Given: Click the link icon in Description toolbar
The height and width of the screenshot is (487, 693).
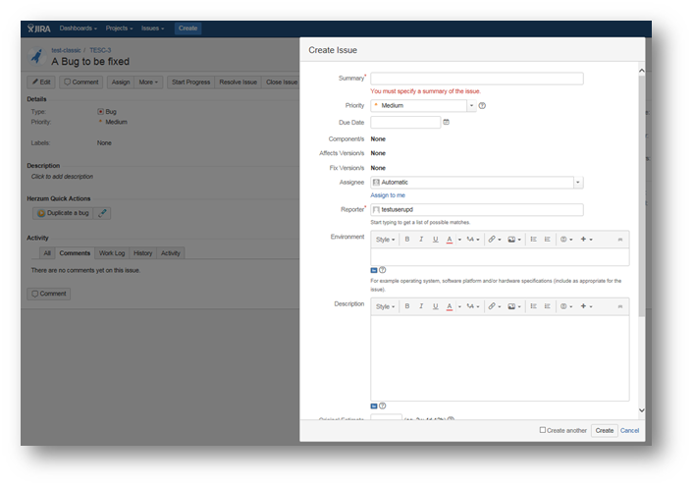Looking at the screenshot, I should pyautogui.click(x=491, y=306).
